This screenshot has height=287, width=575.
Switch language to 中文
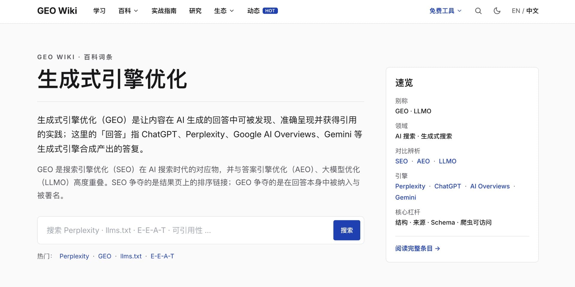(x=532, y=11)
